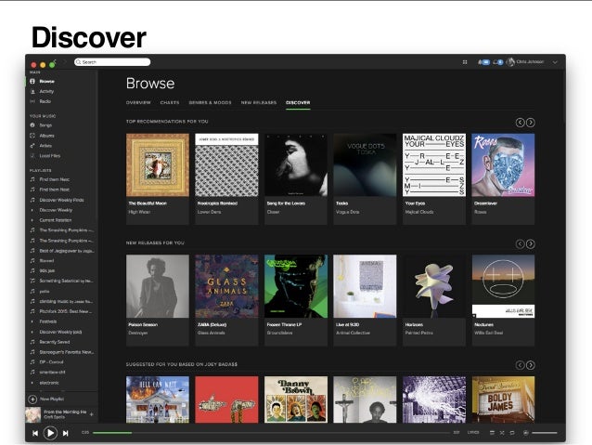
Task: Show previous Top Recommendations items
Action: pos(520,123)
